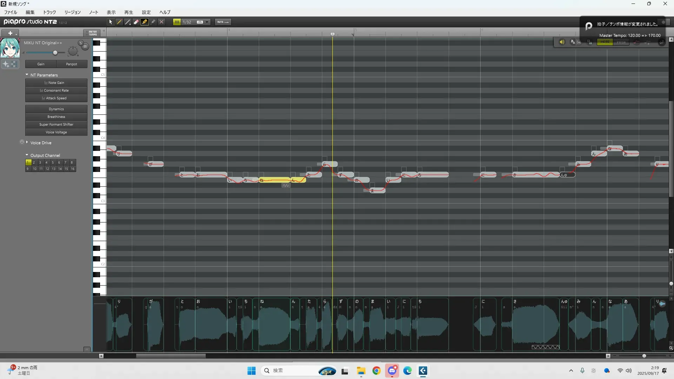Select the line drawing tool

128,22
